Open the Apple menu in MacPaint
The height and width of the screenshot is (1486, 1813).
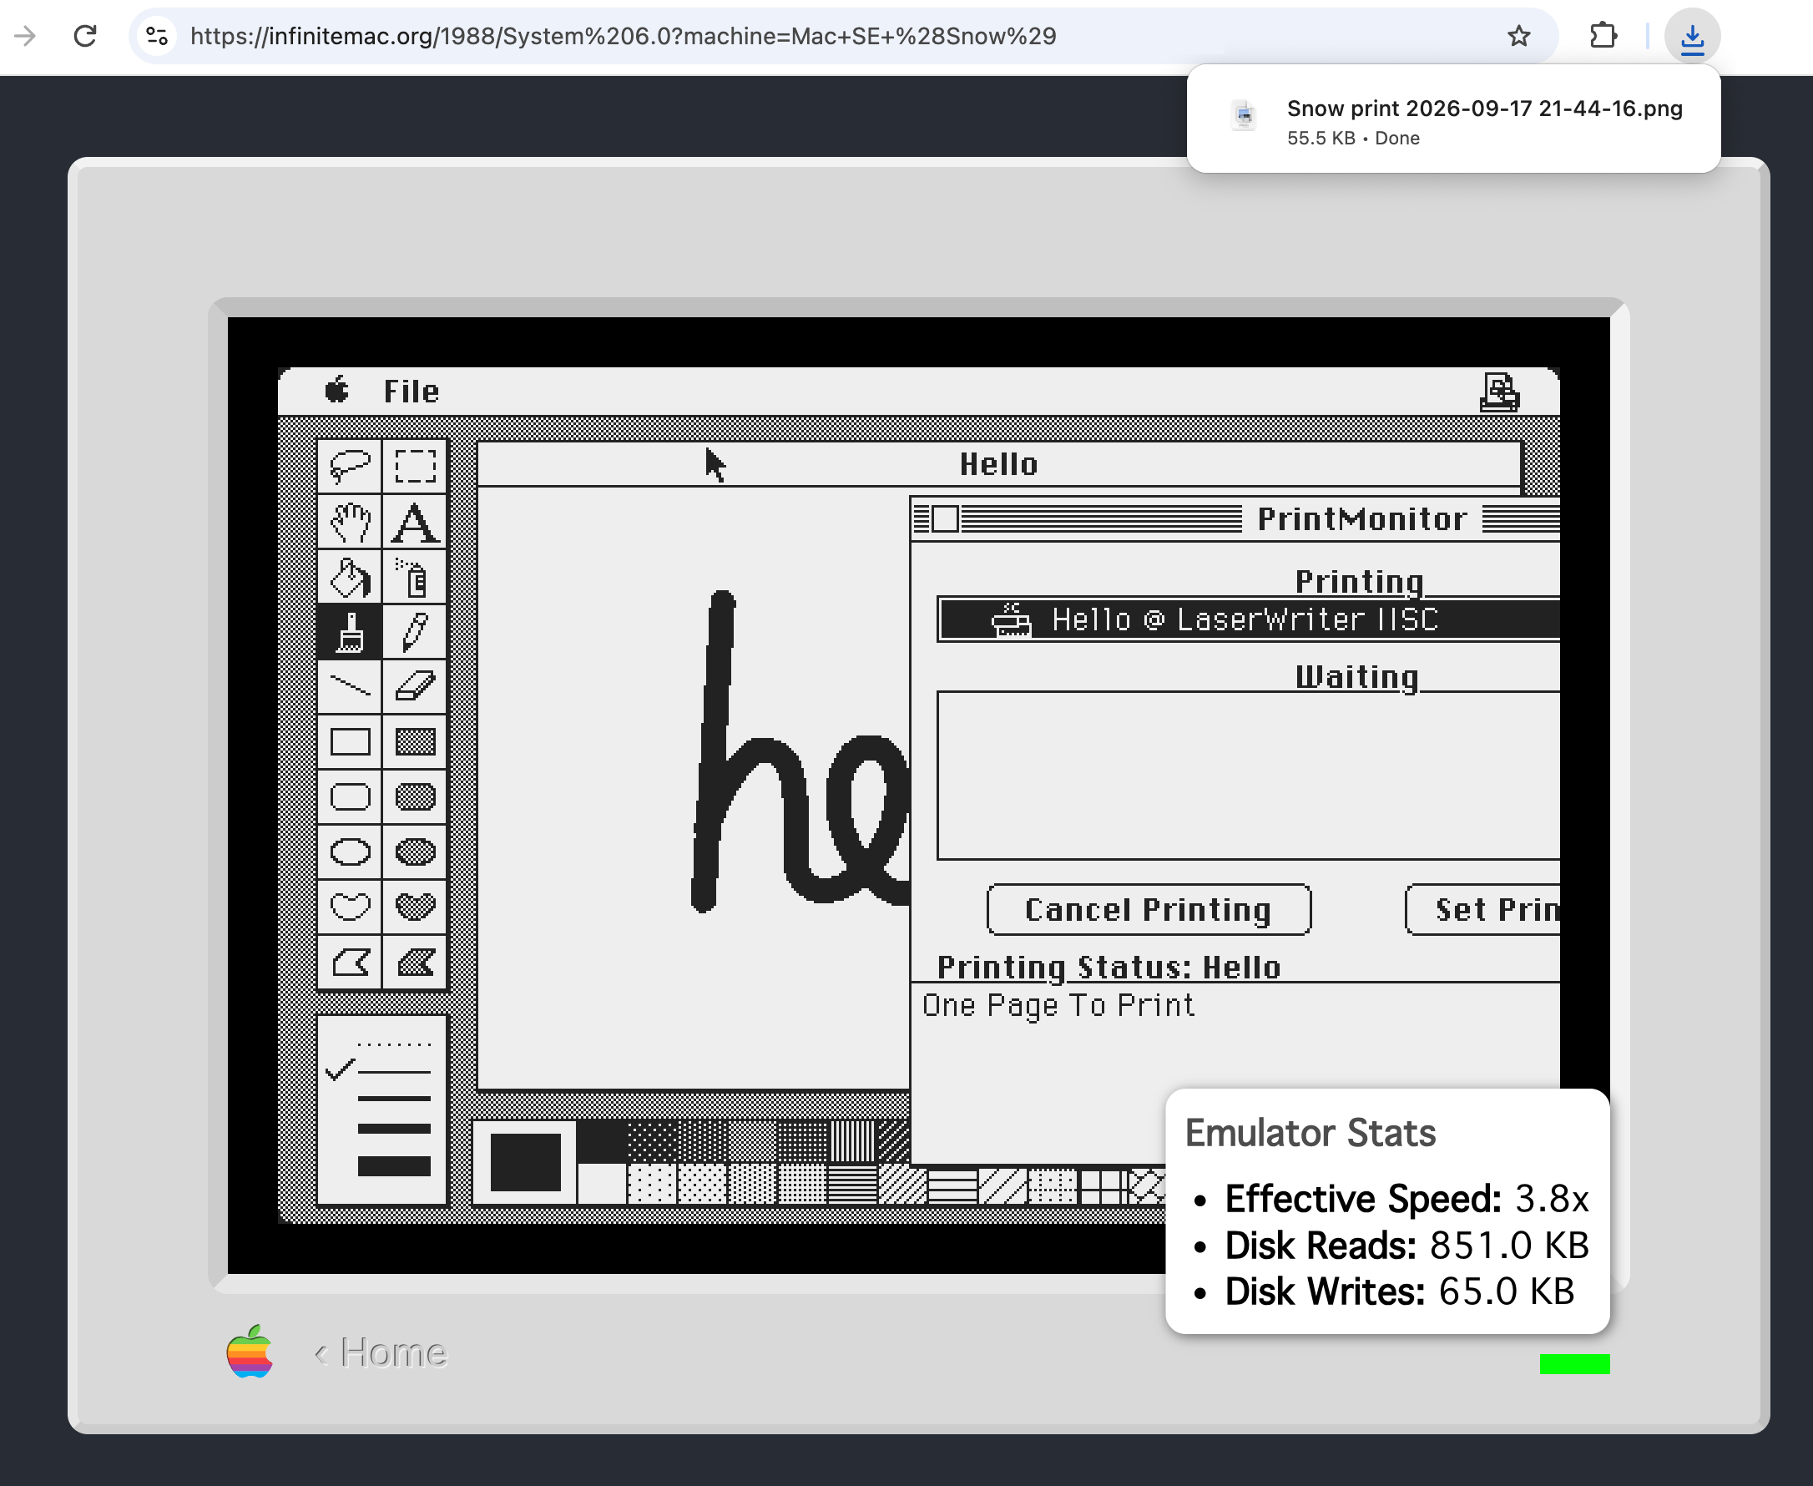click(337, 392)
